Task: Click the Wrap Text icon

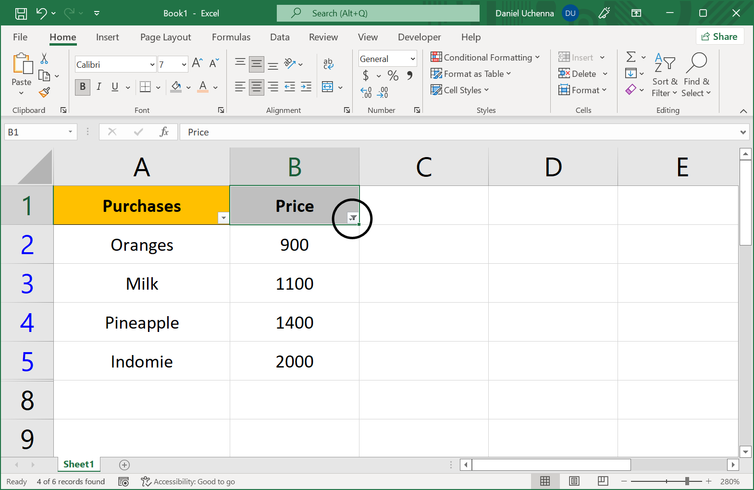Action: (328, 64)
